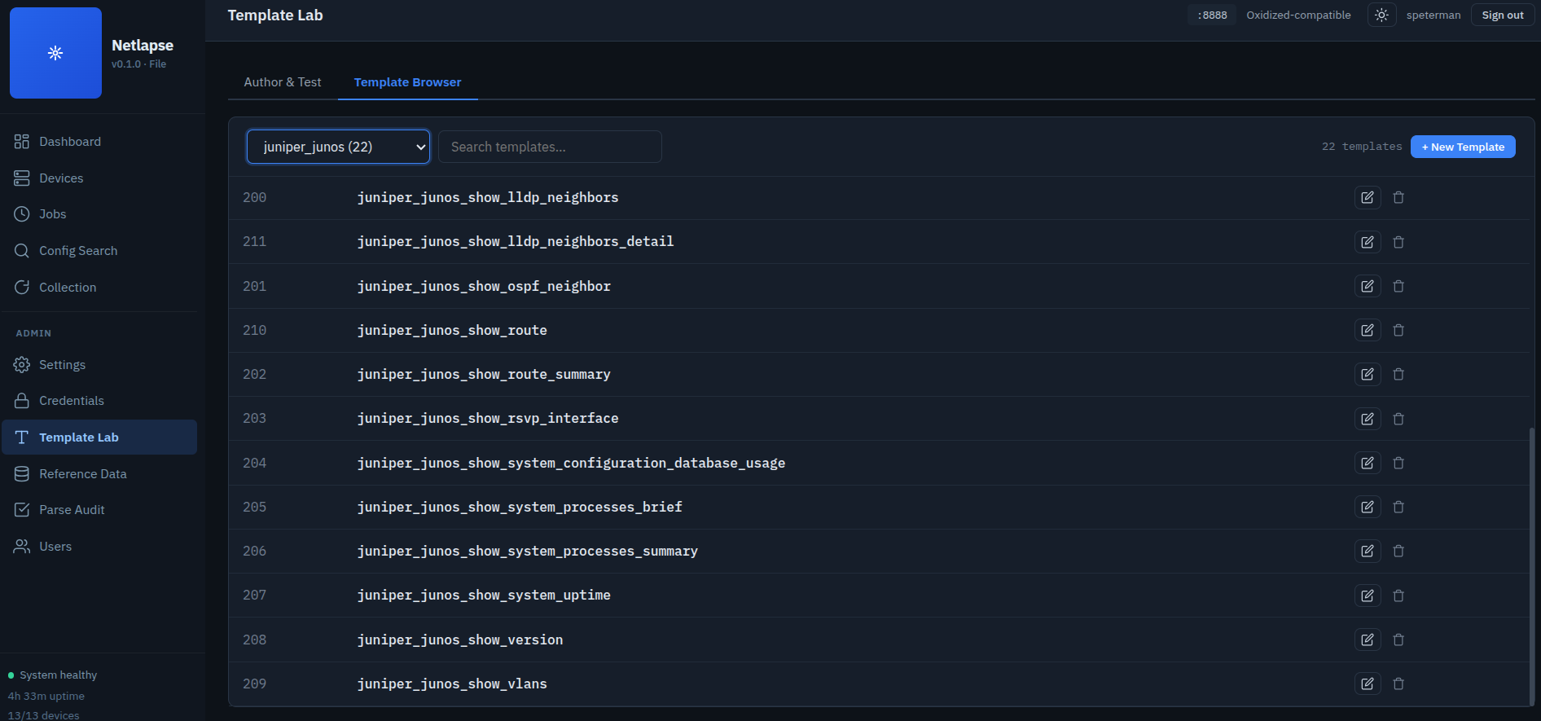Edit juniper_junos_show_system_processes_summary template
This screenshot has width=1541, height=721.
[x=1368, y=551]
